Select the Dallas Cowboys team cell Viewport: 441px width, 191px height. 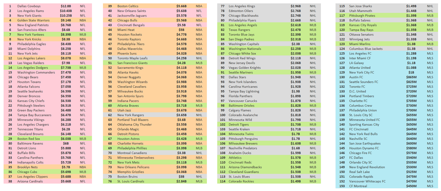(x=29, y=6)
